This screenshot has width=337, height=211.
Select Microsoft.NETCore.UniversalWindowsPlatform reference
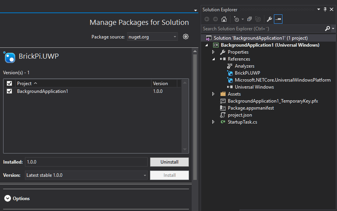282,80
